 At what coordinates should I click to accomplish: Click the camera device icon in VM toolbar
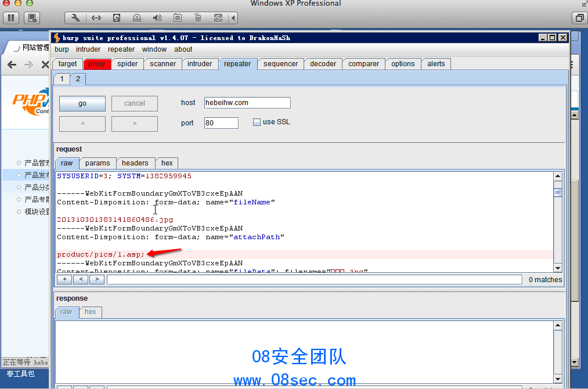click(x=178, y=18)
